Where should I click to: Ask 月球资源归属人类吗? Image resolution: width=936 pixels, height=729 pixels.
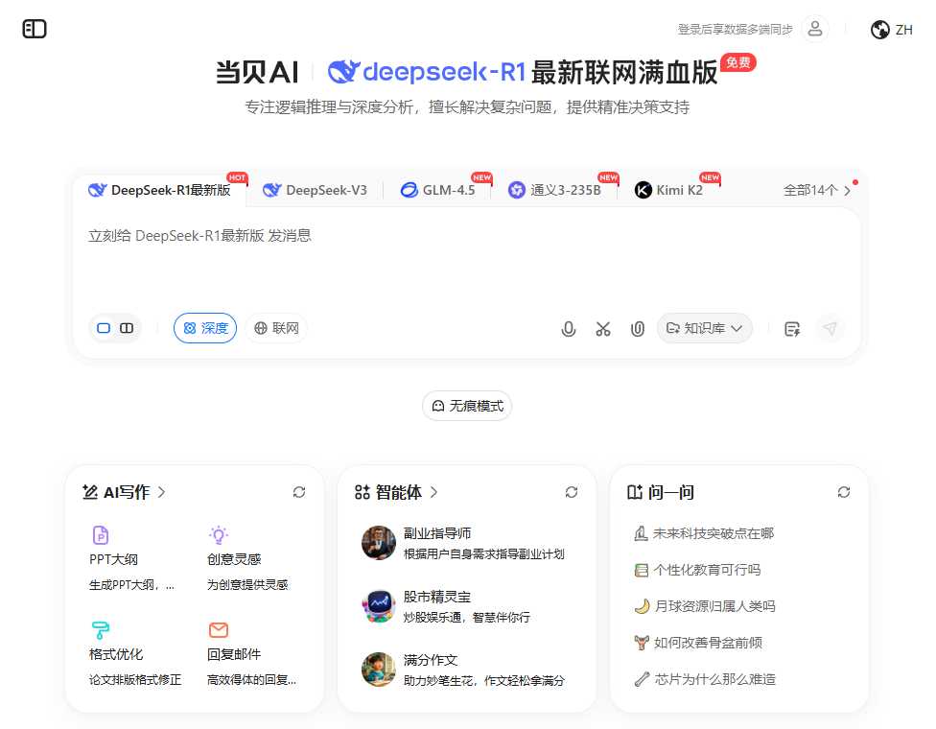[704, 606]
